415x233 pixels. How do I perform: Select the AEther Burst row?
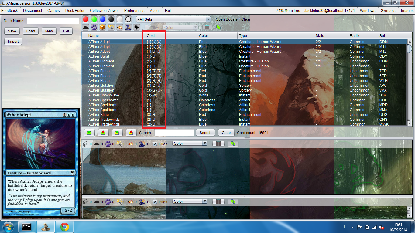pyautogui.click(x=245, y=56)
